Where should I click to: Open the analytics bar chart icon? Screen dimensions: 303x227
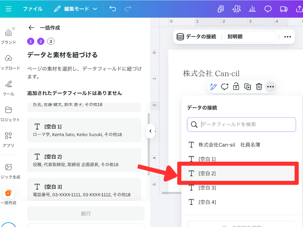point(252,9)
